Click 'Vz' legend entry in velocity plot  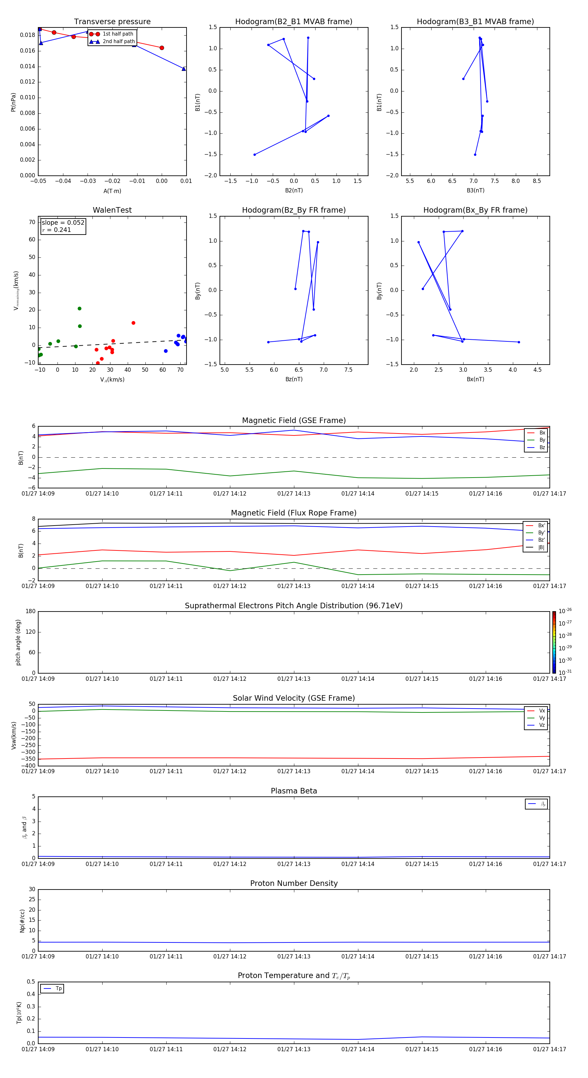coord(536,725)
